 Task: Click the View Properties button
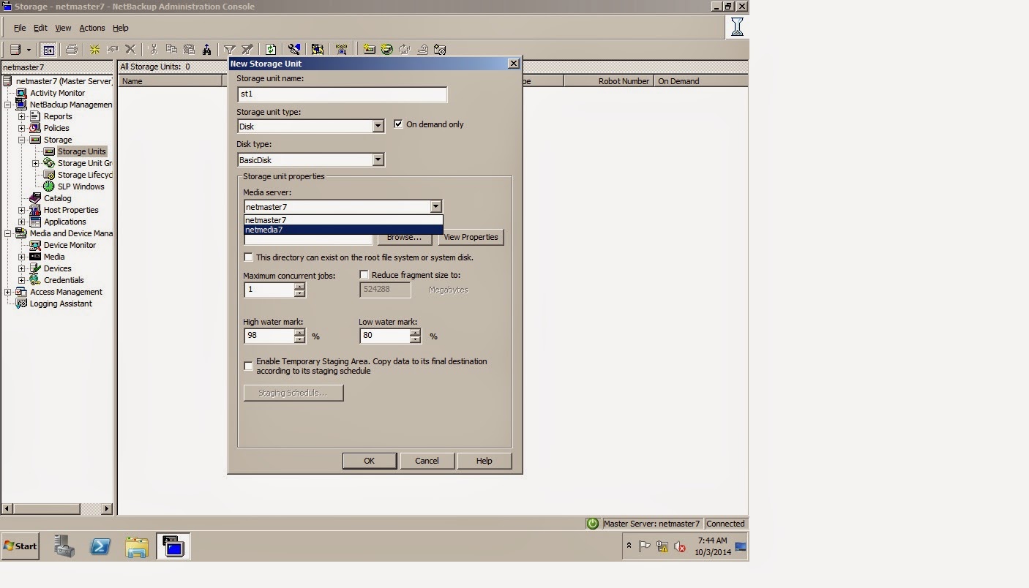471,237
